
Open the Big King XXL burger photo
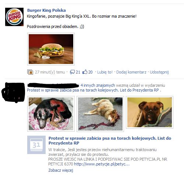[x=51, y=49]
